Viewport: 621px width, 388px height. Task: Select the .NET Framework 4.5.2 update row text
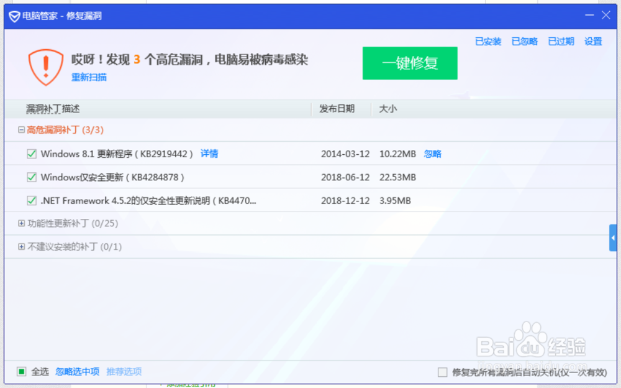click(148, 201)
